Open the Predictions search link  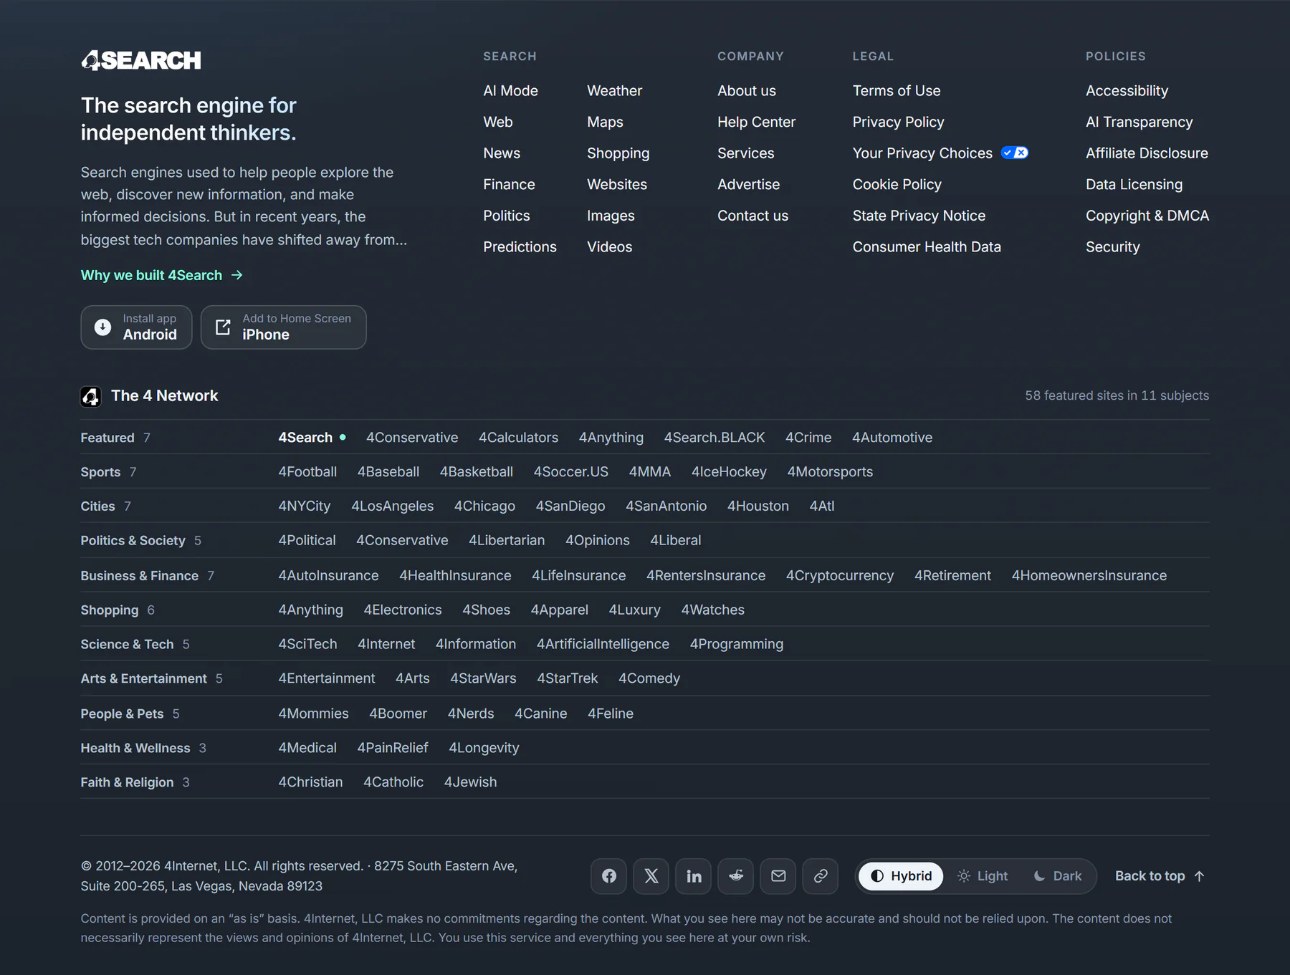click(520, 247)
